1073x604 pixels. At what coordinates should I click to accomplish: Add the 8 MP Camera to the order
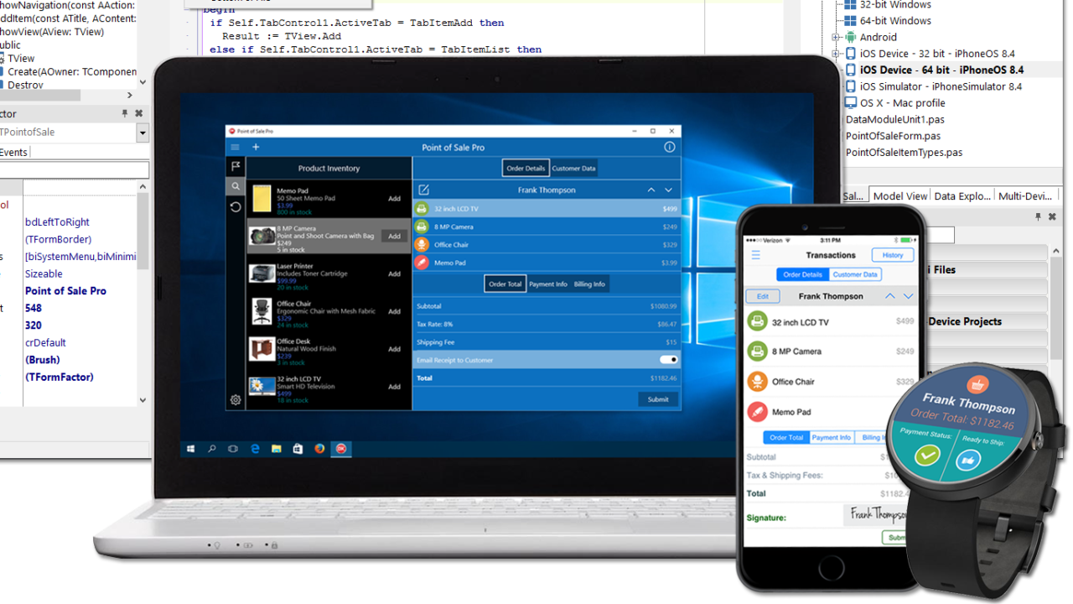[394, 237]
